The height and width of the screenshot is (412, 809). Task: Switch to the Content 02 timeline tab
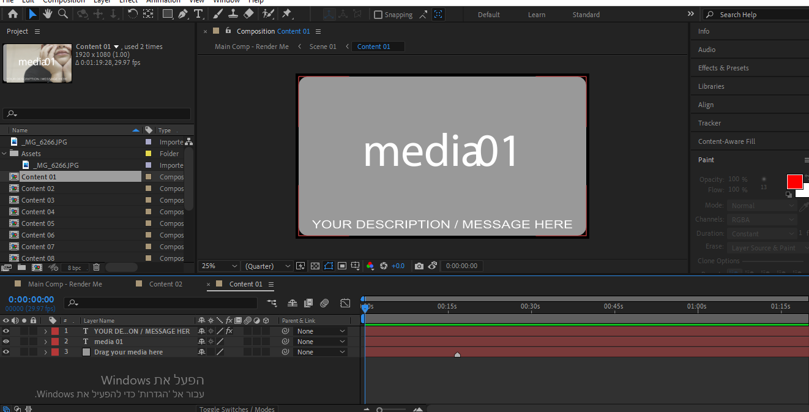165,284
